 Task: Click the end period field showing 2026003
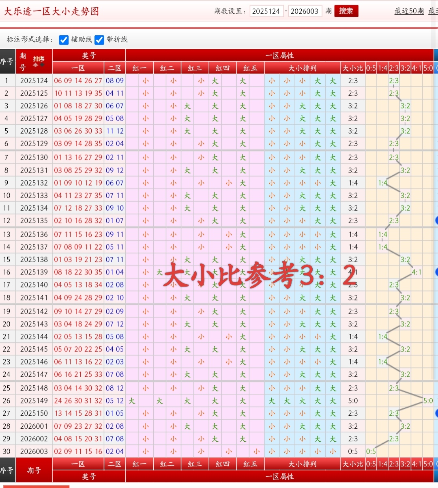point(305,11)
